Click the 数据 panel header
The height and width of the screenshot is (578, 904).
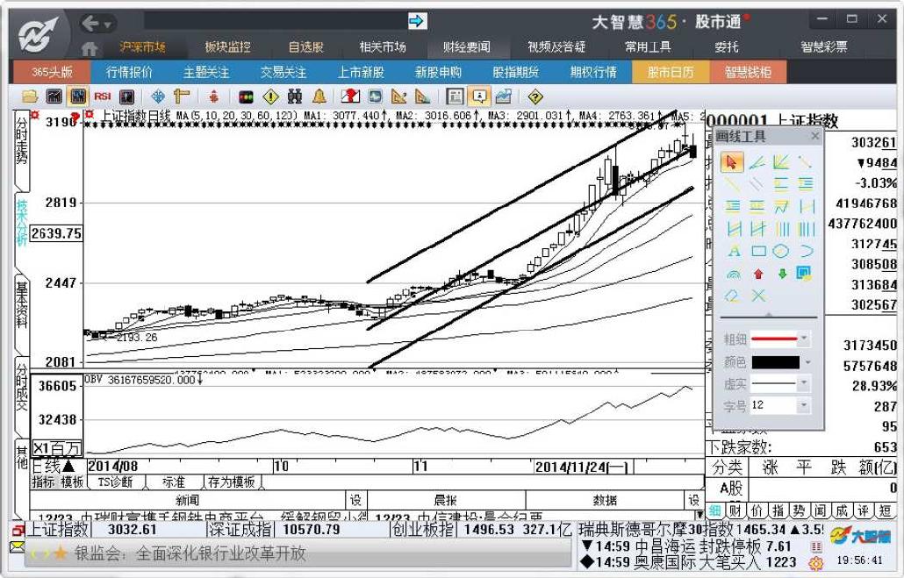(x=605, y=500)
